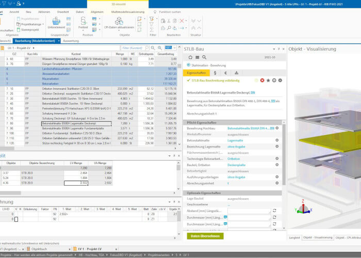Click the blue back arrow beside Stahlmatten - Bewehrung
Viewport: 361px width, 258px height.
[x=189, y=65]
